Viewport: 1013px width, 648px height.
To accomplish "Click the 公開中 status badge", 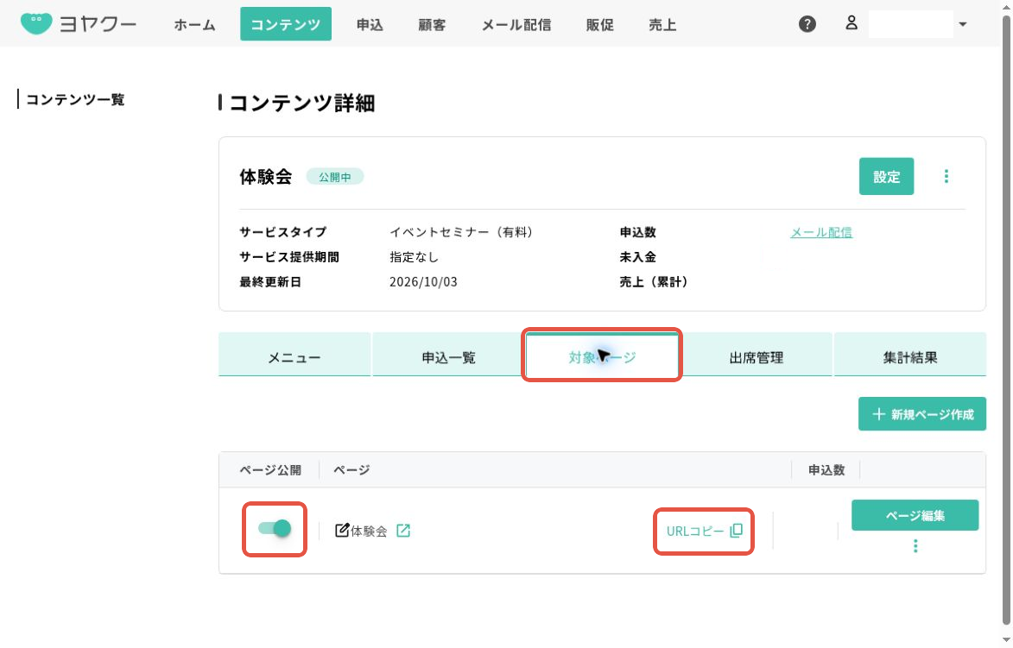I will coord(335,177).
